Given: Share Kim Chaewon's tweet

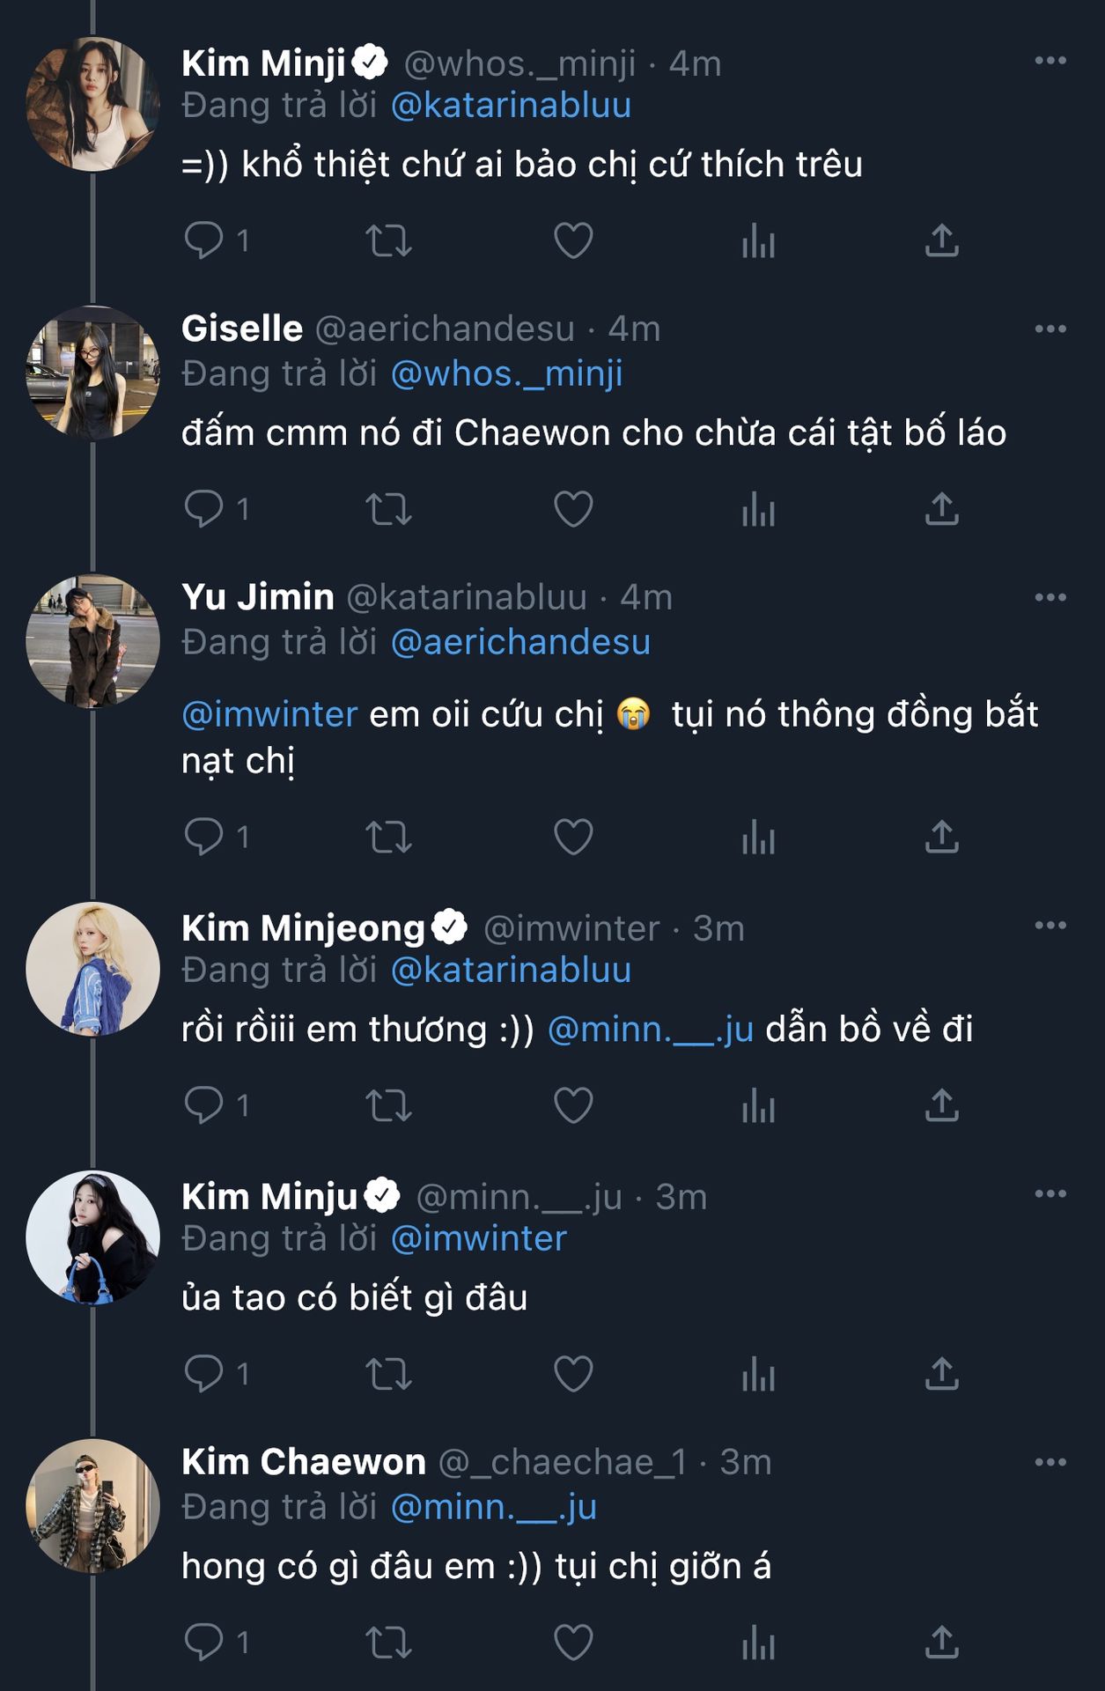Looking at the screenshot, I should (x=941, y=1643).
